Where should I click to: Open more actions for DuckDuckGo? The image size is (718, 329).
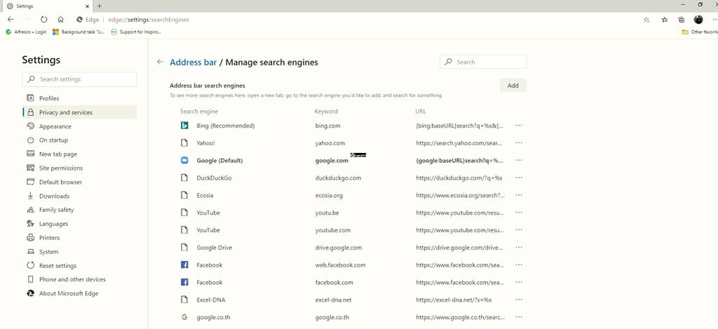(x=518, y=177)
